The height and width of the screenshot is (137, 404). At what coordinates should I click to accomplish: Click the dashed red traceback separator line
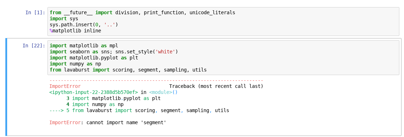156,80
